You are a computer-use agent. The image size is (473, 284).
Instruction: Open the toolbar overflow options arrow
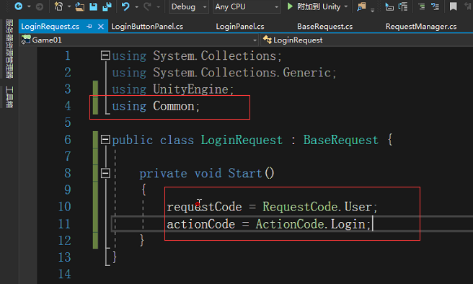pyautogui.click(x=373, y=10)
